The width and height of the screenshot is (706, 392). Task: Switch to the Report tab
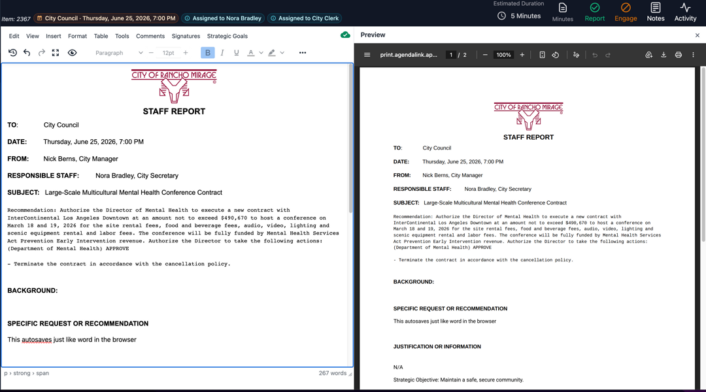pos(595,12)
